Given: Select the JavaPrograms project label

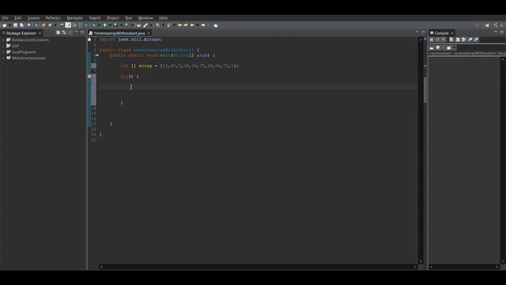Looking at the screenshot, I should [x=24, y=52].
